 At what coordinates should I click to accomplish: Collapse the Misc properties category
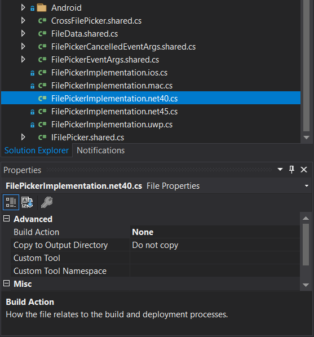6,283
